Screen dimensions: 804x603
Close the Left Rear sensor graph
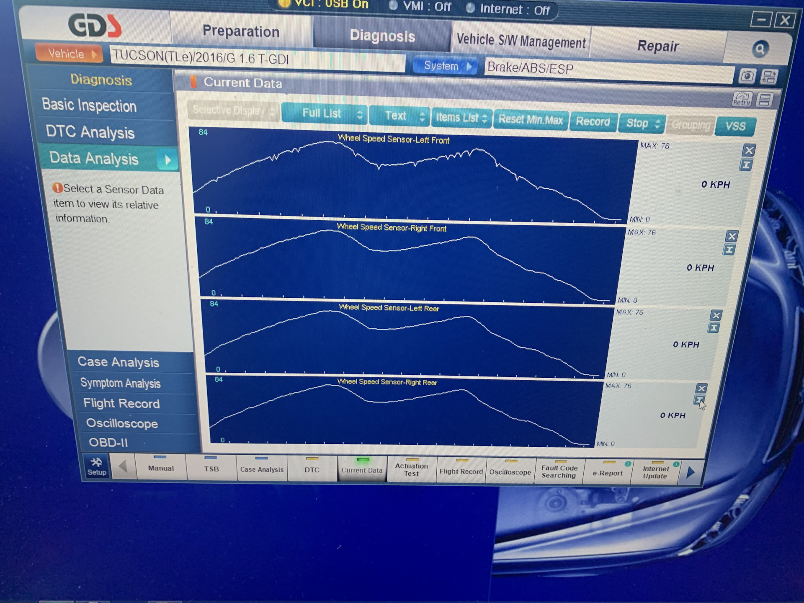tap(716, 315)
